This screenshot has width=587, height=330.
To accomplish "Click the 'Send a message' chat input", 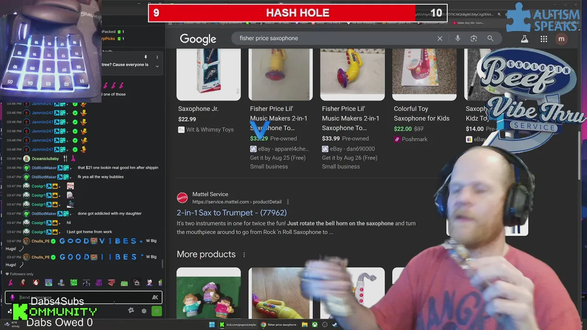I will point(83,297).
